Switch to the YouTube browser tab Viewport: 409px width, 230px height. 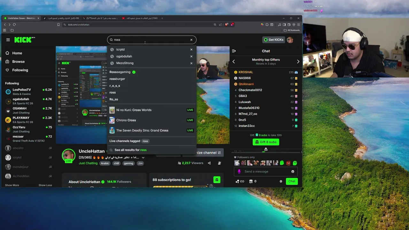(140, 18)
